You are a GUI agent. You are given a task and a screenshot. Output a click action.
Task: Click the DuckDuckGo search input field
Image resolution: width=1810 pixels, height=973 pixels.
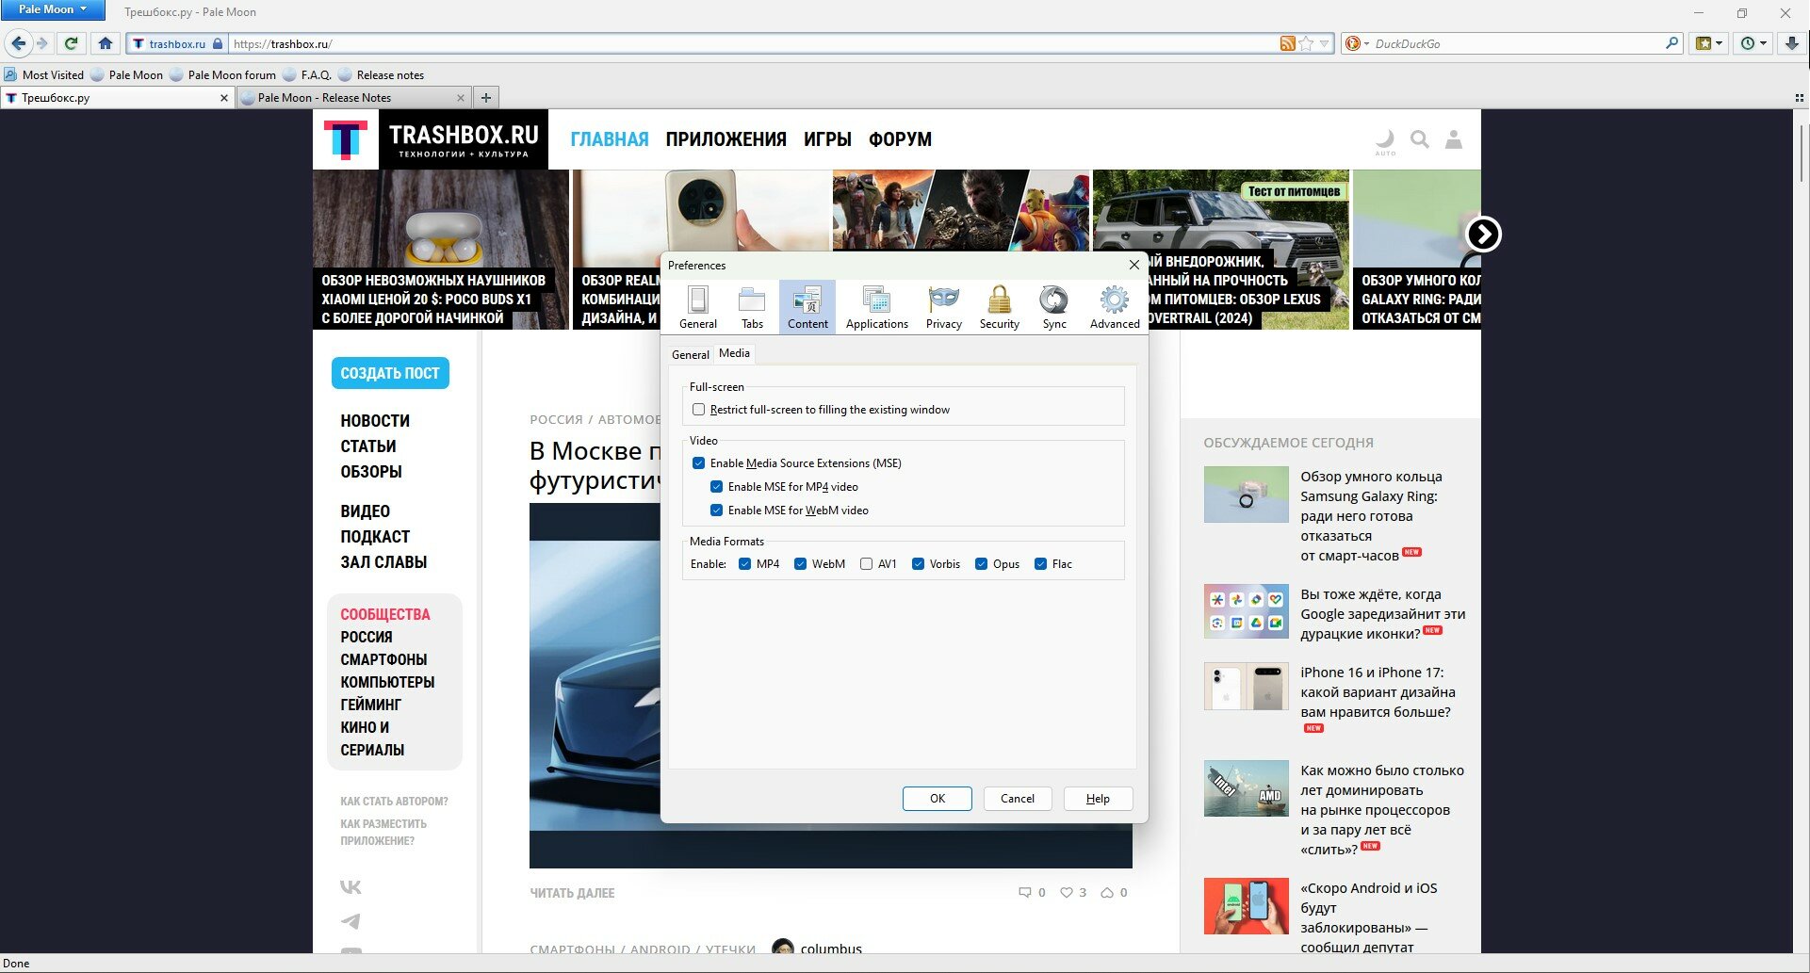[x=1517, y=43]
